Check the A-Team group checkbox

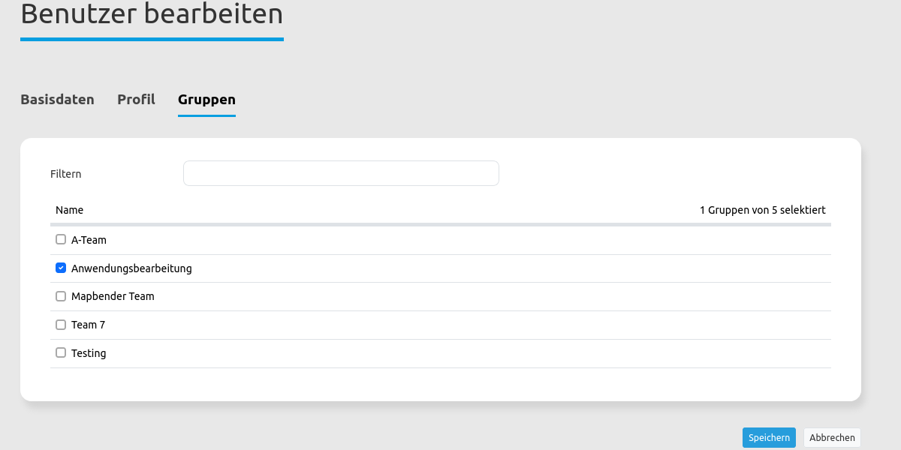[61, 240]
